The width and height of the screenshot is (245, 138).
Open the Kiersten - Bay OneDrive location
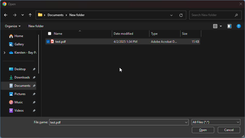coord(23,53)
